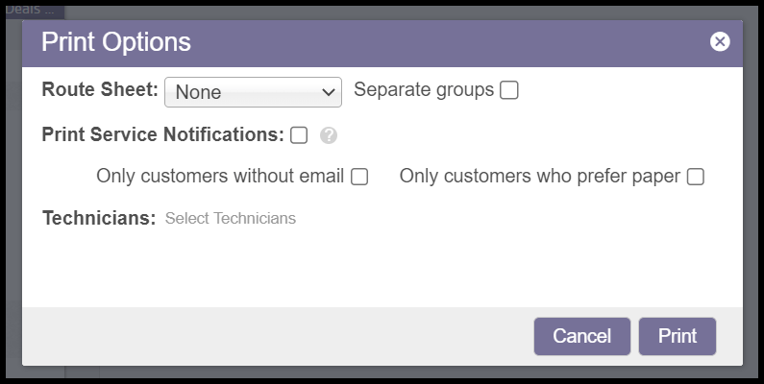Click the "Route Sheet:" label

(x=100, y=90)
